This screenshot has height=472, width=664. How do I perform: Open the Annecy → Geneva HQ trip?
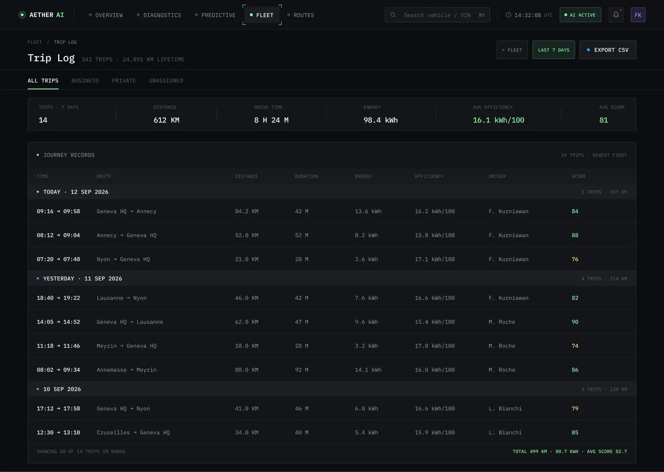coord(332,235)
